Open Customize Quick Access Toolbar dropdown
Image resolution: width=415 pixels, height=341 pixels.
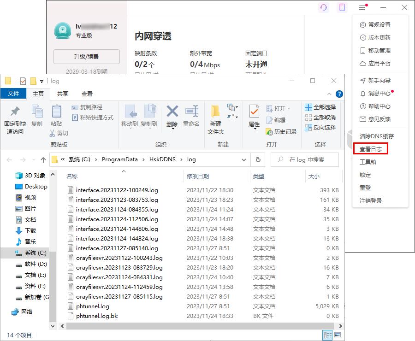(41, 81)
